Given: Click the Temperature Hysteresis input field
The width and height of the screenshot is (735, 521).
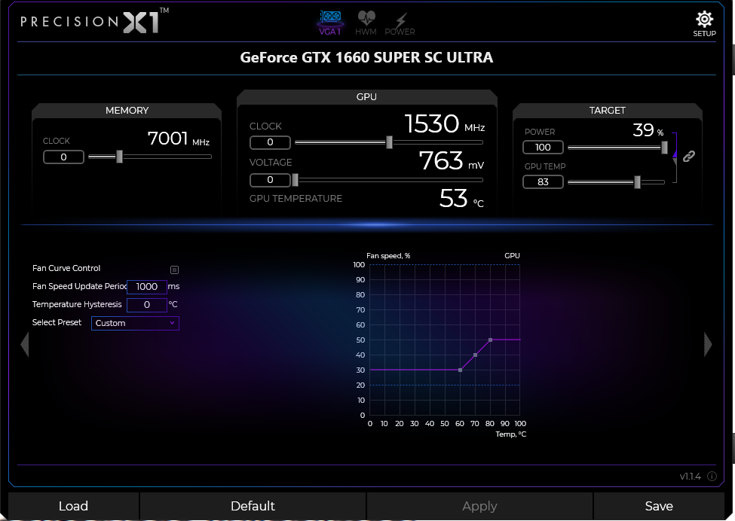Looking at the screenshot, I should [147, 305].
